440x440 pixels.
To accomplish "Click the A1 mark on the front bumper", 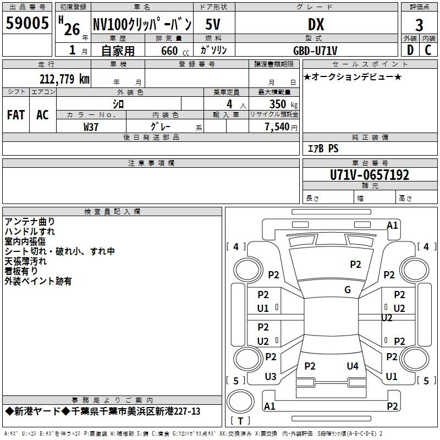I will click(x=392, y=226).
